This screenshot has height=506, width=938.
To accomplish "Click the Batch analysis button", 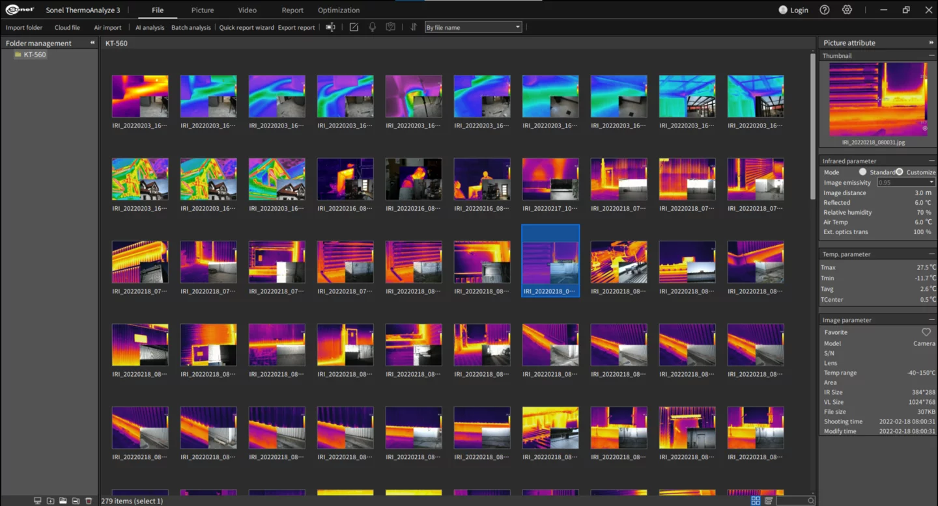I will (191, 27).
